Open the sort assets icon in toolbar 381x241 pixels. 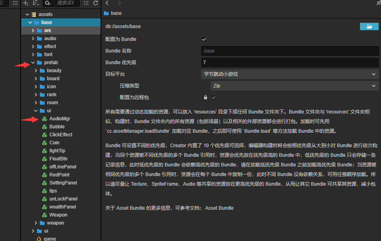(36, 3)
